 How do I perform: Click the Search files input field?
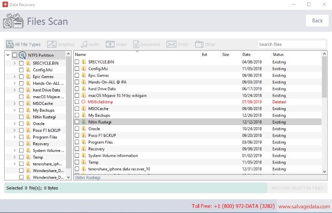point(292,44)
